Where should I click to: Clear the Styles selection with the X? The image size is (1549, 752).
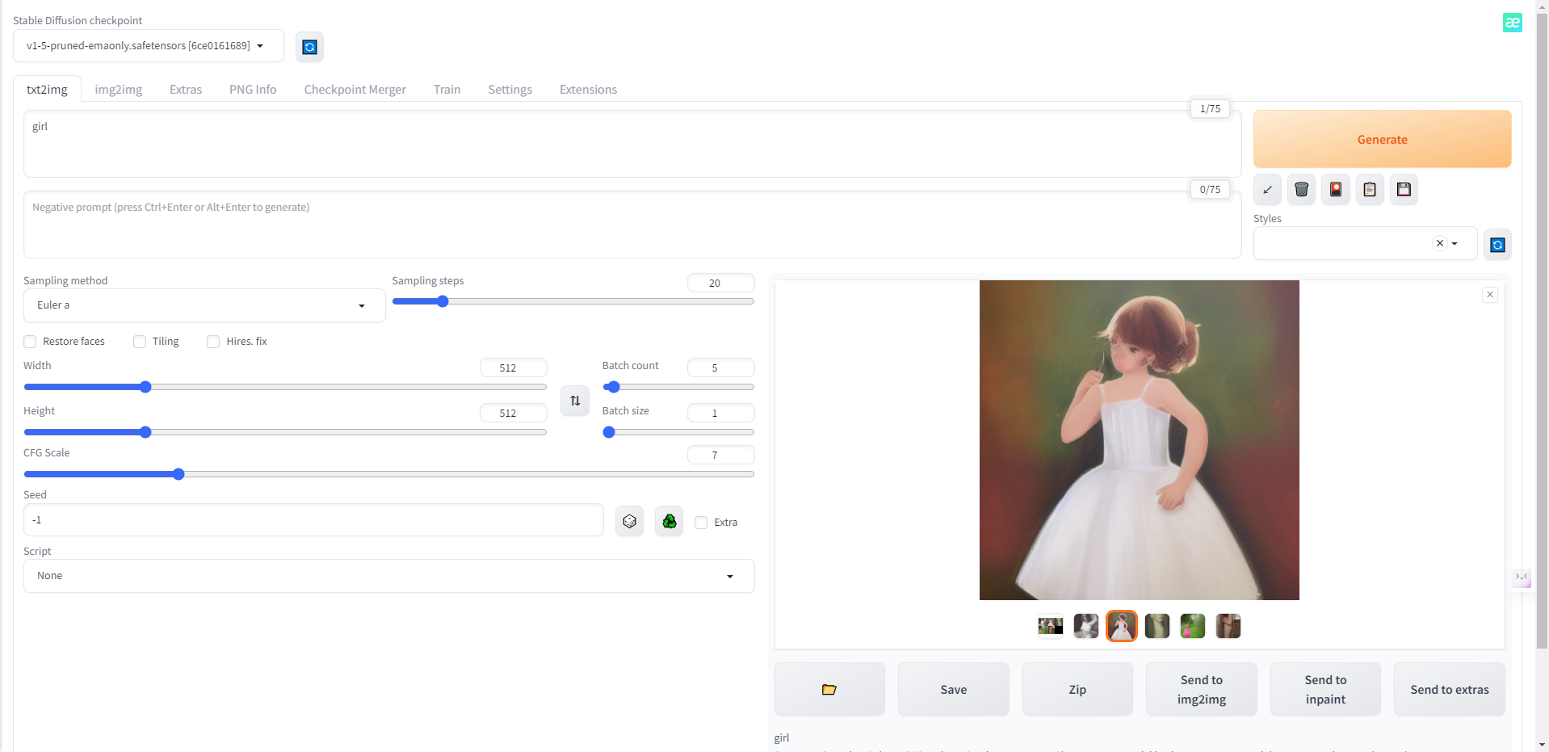[1439, 243]
